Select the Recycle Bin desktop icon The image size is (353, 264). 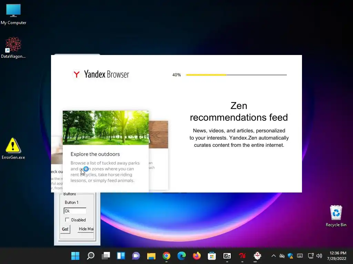336,216
